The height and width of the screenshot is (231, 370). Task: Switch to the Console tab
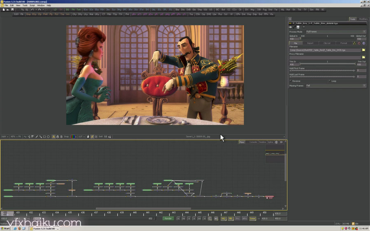[x=253, y=142]
